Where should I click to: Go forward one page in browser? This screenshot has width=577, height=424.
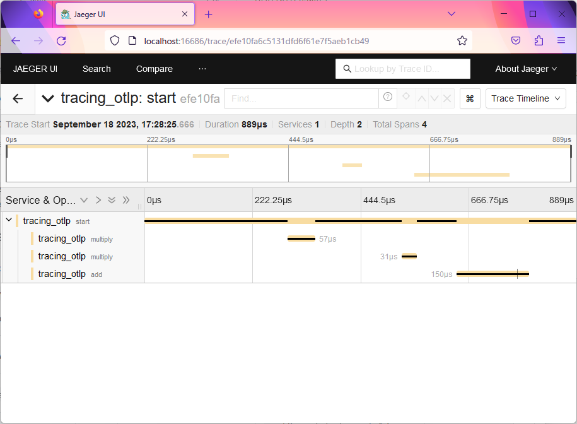pyautogui.click(x=38, y=40)
